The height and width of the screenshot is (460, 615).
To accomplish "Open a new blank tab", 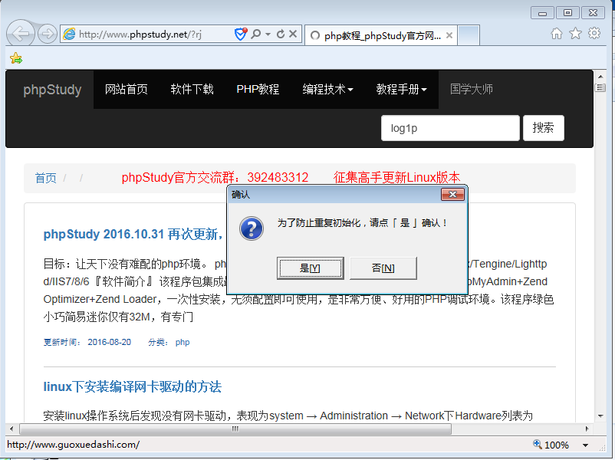I will (469, 35).
